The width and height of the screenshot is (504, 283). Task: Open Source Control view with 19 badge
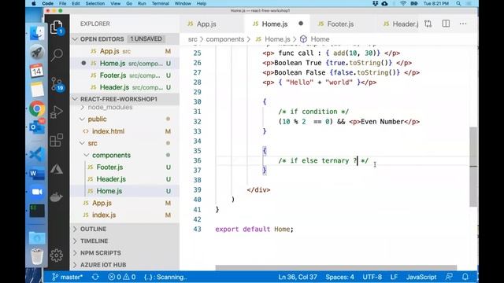[x=57, y=84]
